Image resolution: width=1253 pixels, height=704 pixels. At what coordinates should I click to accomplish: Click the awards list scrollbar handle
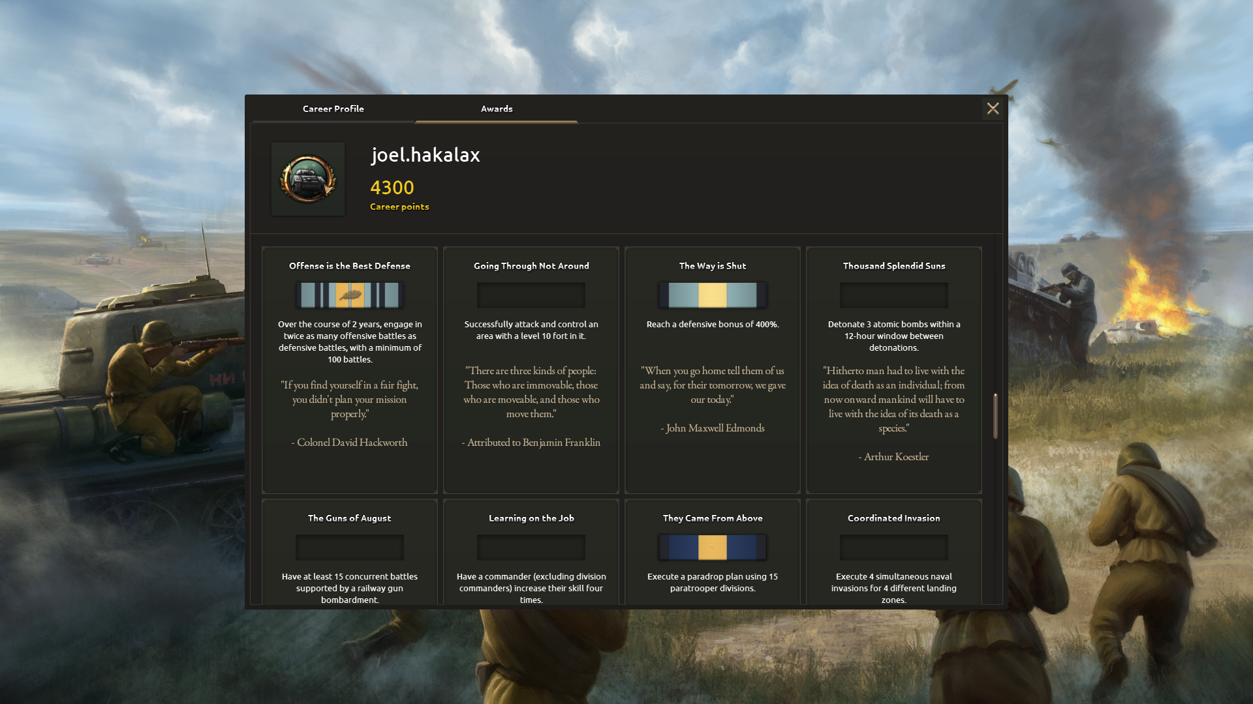click(x=995, y=416)
